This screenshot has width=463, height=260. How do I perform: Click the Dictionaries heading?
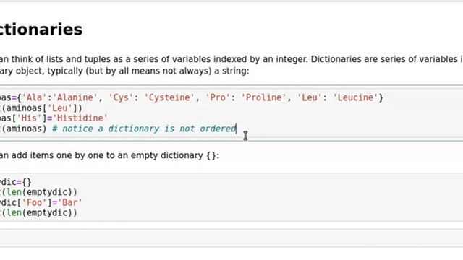pos(41,30)
